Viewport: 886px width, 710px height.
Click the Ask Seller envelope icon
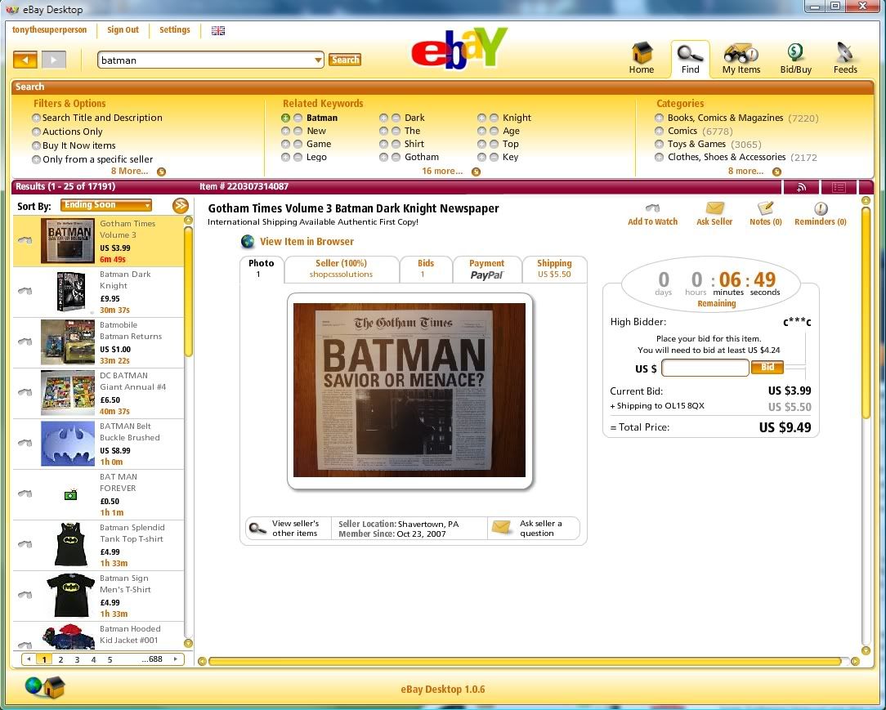click(x=715, y=208)
